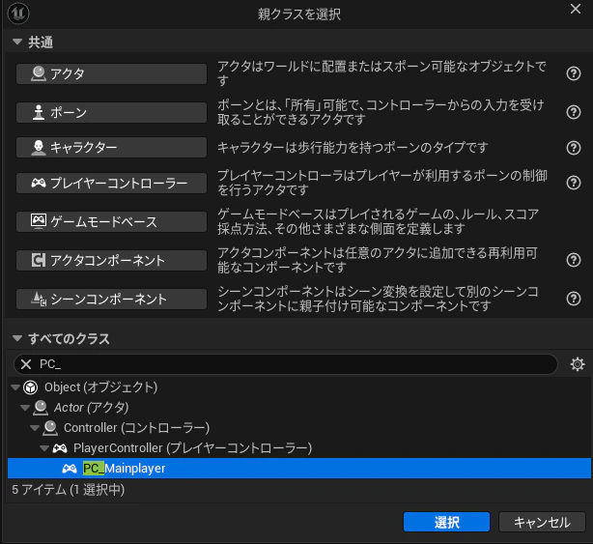Image resolution: width=593 pixels, height=544 pixels.
Task: Select the アクタ parent class button
Action: pos(112,73)
